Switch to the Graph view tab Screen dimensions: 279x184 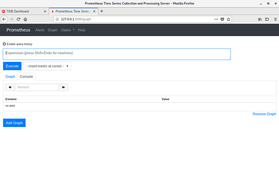click(x=10, y=76)
